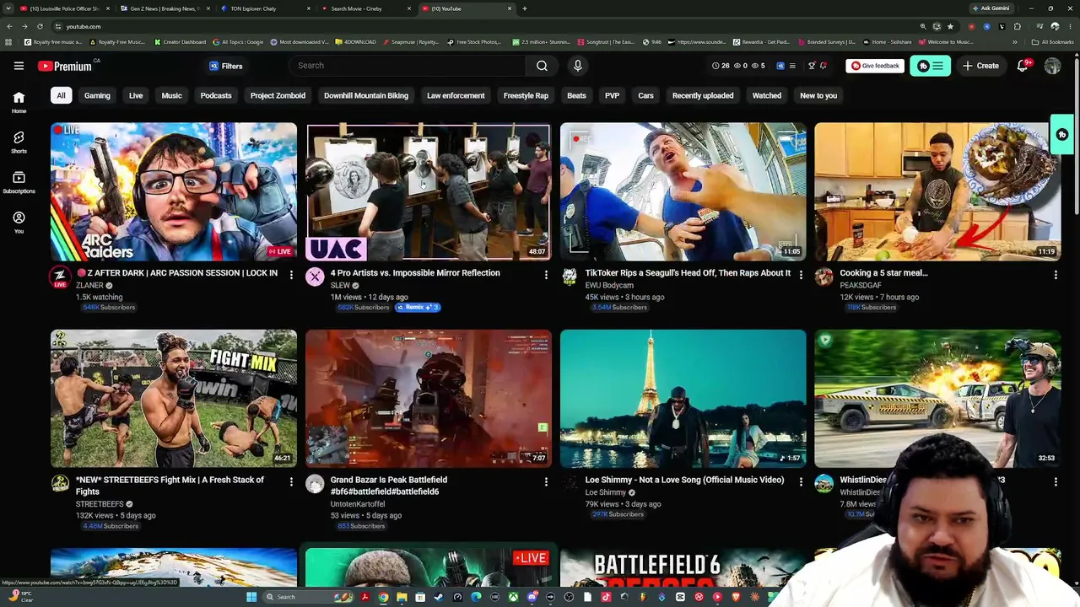Viewport: 1080px width, 607px height.
Task: Open the STREETBEEFS channel avatar
Action: tap(60, 483)
